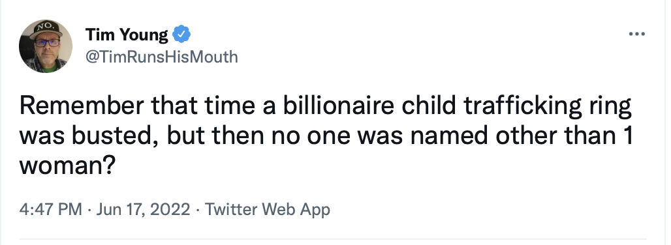Click the gray divider line below the timestamp
Image resolution: width=671 pixels, height=245 pixels.
[333, 238]
